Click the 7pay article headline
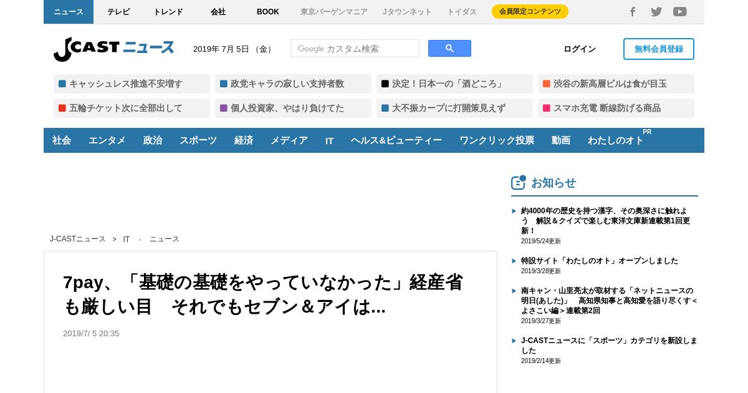Screen dimensions: 748x393 (263, 294)
